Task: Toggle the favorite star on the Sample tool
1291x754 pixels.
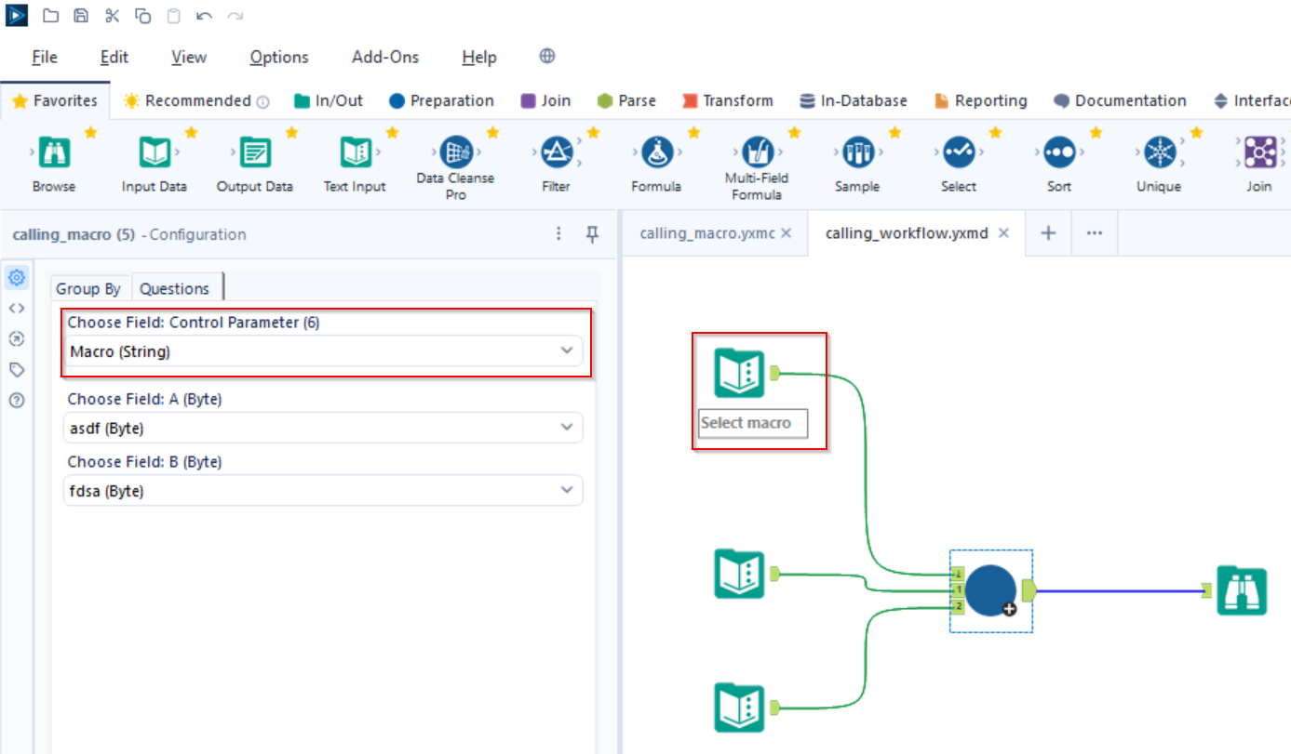Action: (895, 132)
